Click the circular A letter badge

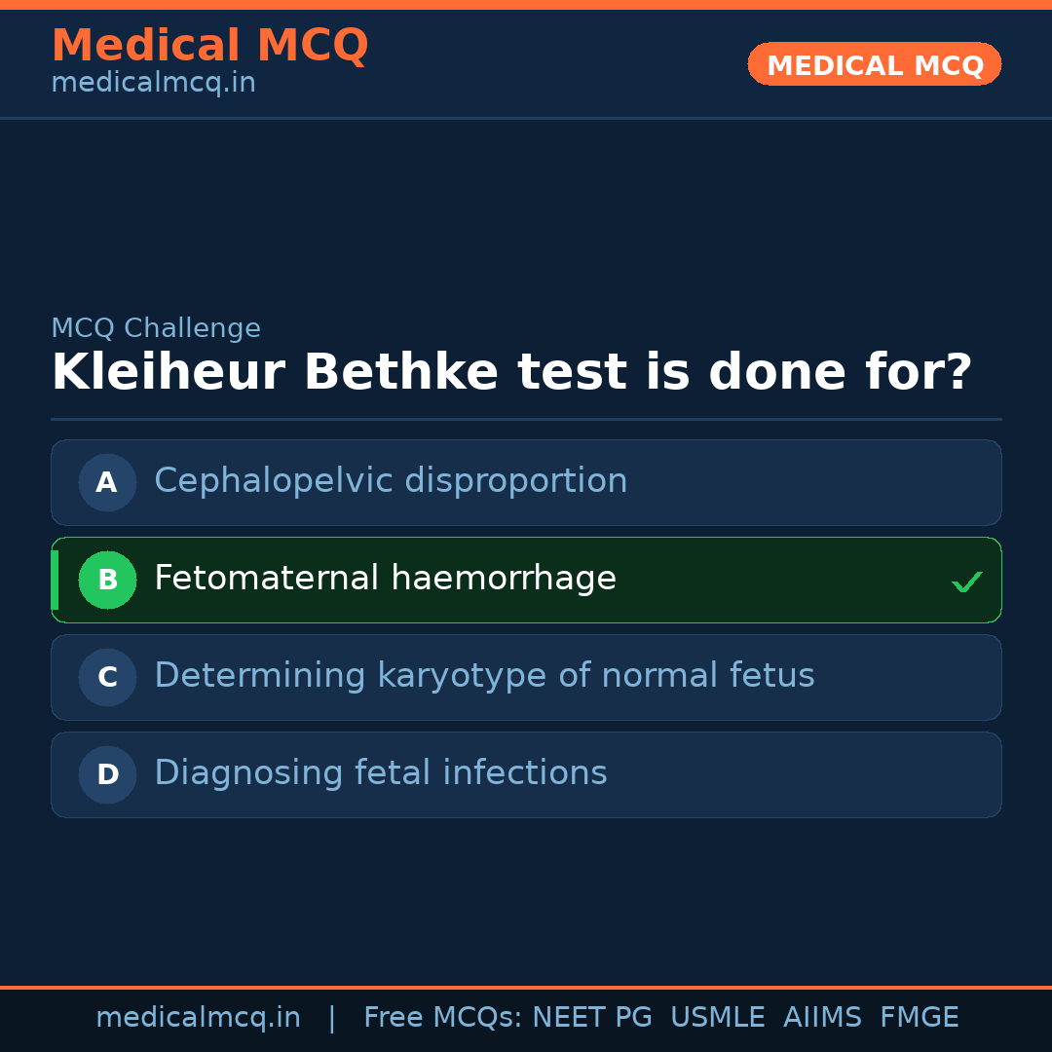tap(107, 482)
